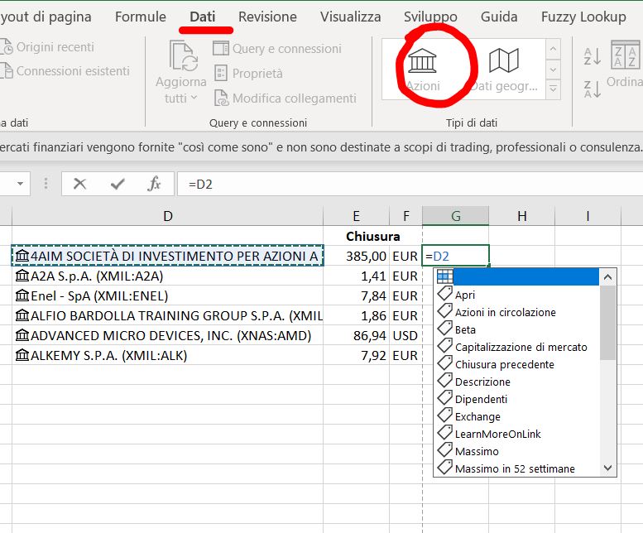Click field list scrollbar down arrow
This screenshot has height=533, width=643.
(x=607, y=468)
